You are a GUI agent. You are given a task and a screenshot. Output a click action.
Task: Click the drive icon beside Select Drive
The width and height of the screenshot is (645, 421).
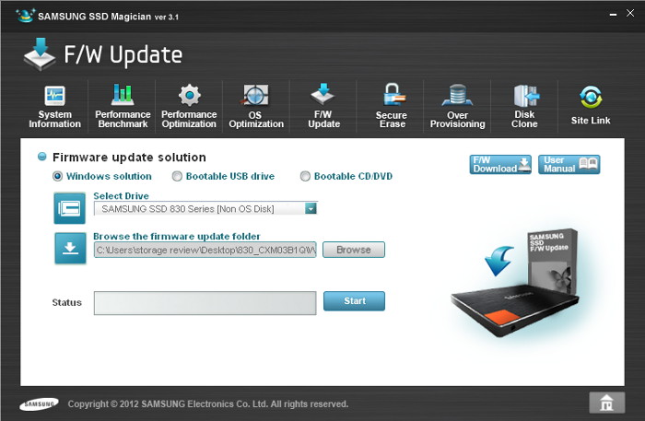coord(69,208)
